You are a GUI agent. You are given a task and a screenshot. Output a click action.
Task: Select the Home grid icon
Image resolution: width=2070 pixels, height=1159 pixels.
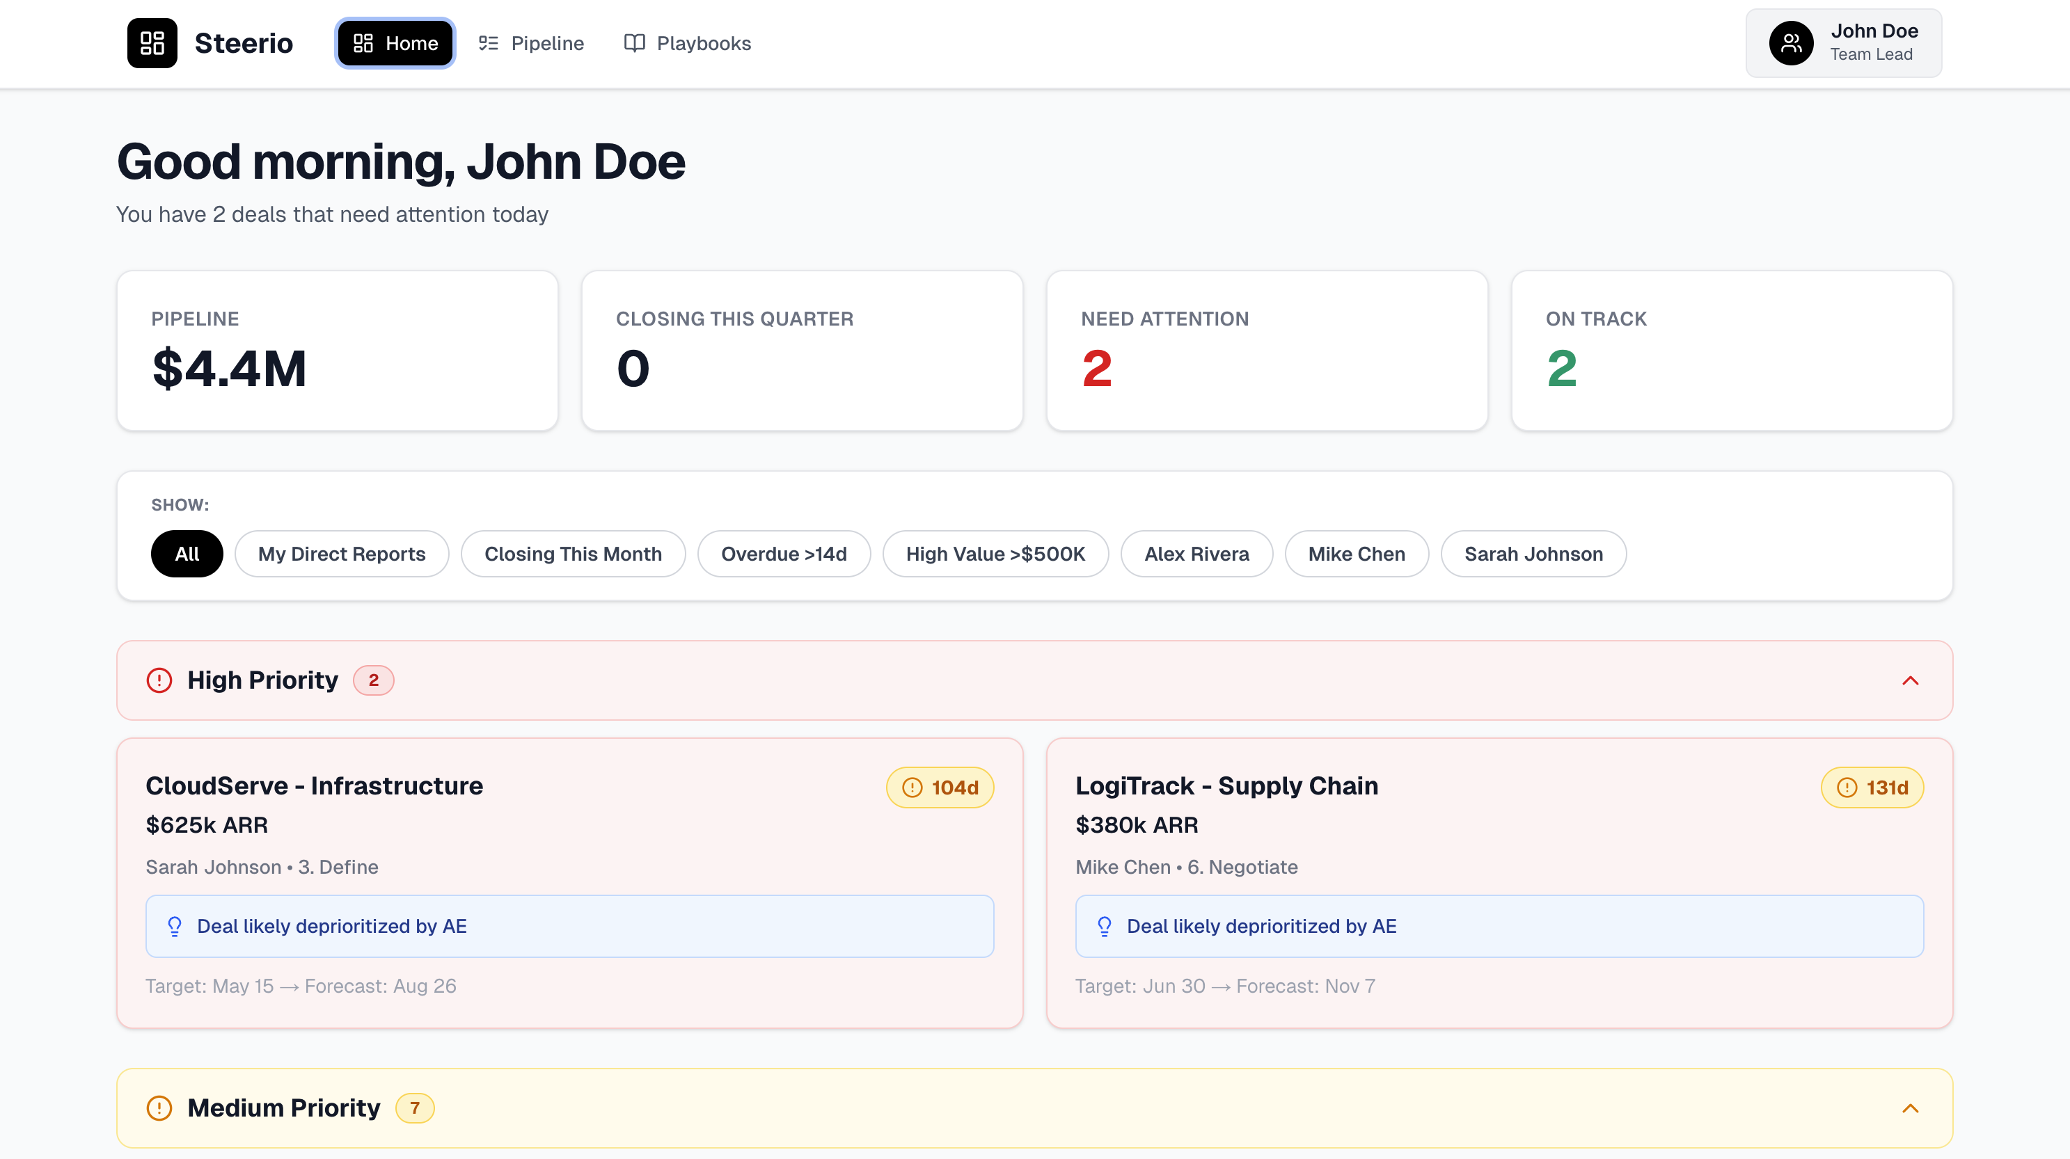pyautogui.click(x=365, y=42)
